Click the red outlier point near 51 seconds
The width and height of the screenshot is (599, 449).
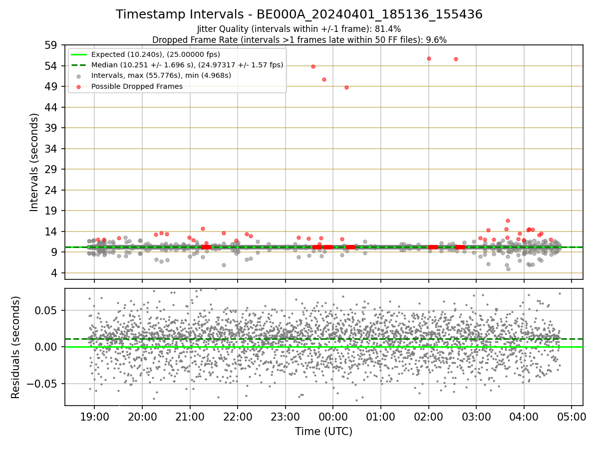tap(324, 79)
